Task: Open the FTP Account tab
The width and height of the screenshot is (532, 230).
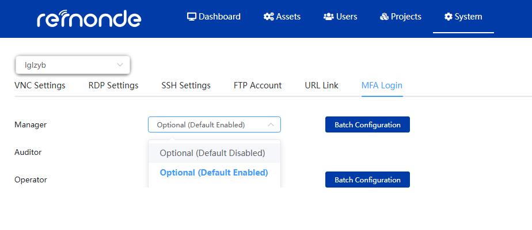Action: tap(257, 85)
